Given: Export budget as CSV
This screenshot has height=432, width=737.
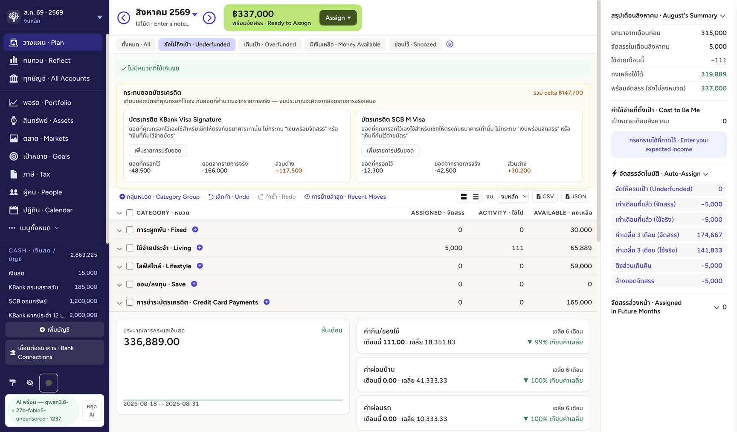Looking at the screenshot, I should click(x=545, y=197).
